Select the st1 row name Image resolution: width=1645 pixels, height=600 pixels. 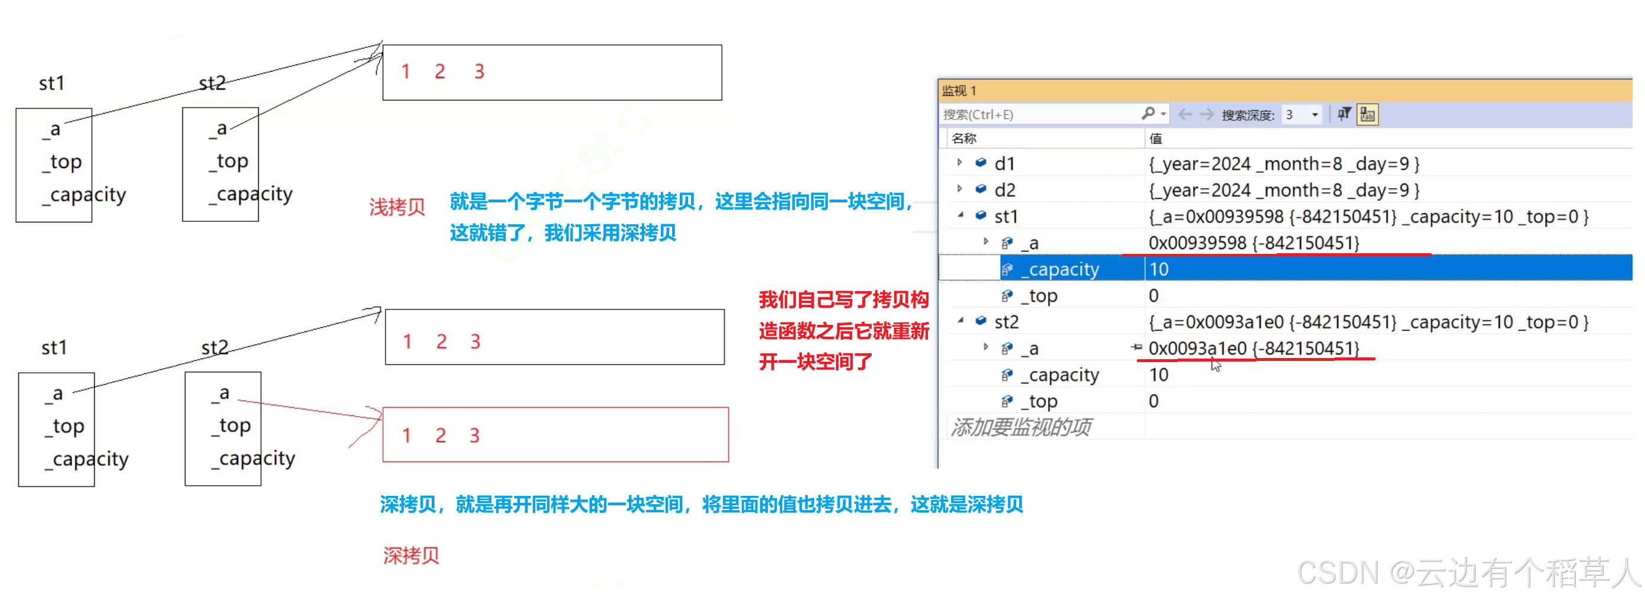point(1006,217)
